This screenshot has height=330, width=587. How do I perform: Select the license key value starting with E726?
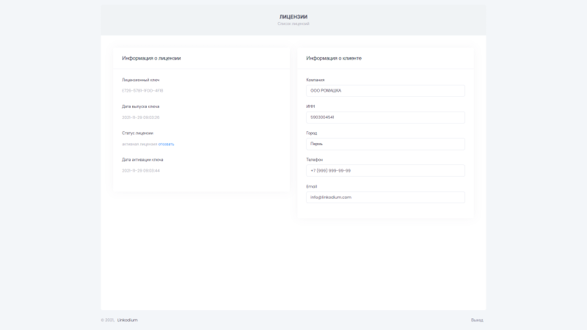[x=142, y=90]
